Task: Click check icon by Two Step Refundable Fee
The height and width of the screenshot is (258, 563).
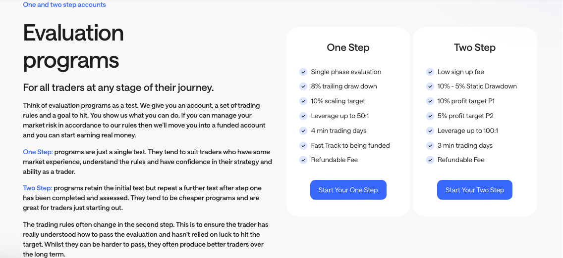Action: [430, 160]
